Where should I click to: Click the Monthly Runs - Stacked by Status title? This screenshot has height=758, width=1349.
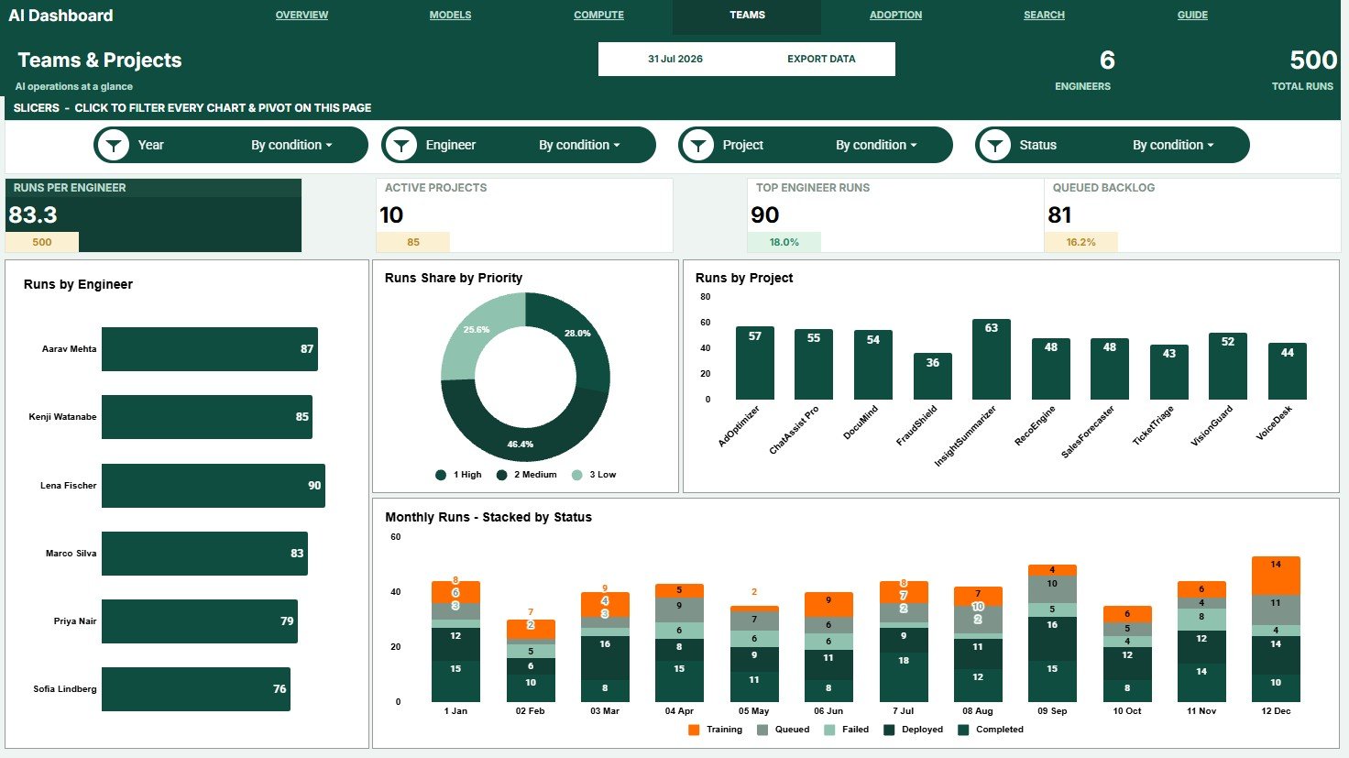pos(488,517)
